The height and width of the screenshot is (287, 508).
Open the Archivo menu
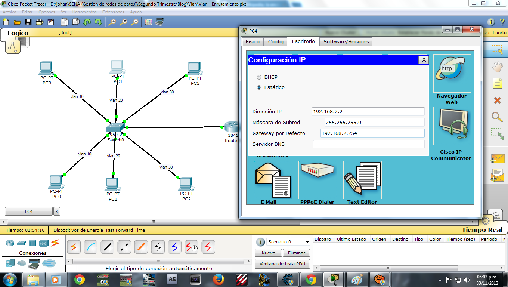(x=10, y=12)
